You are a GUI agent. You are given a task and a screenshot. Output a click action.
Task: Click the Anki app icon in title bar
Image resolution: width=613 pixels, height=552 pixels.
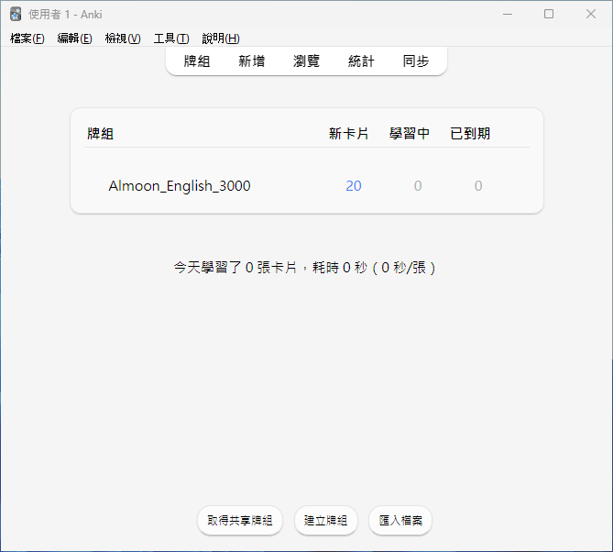16,14
